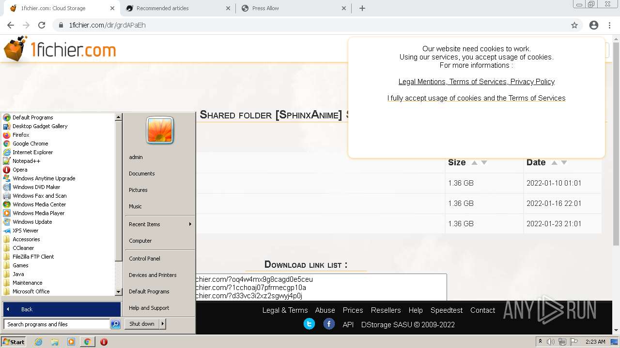This screenshot has height=348, width=620.
Task: Expand Recent Items submenu
Action: coord(160,224)
